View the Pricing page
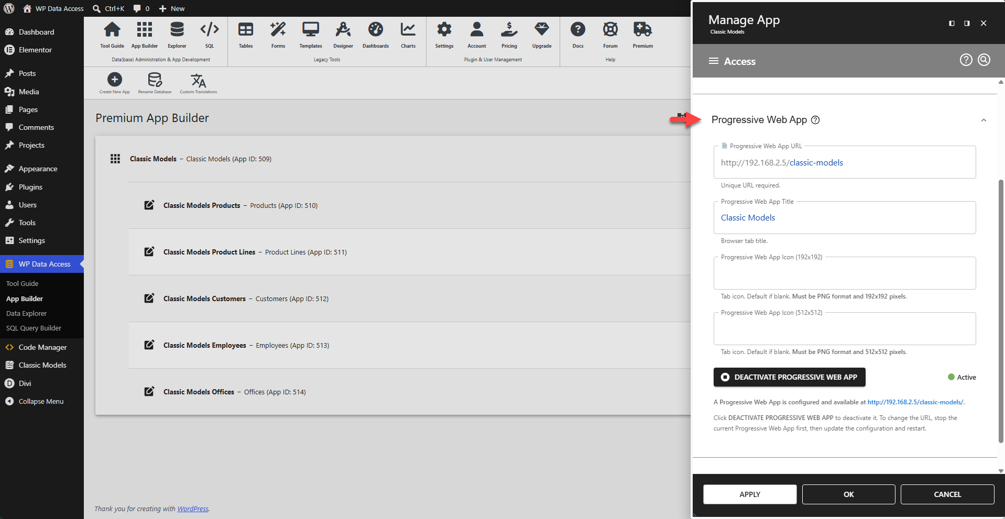The image size is (1005, 519). coord(509,35)
